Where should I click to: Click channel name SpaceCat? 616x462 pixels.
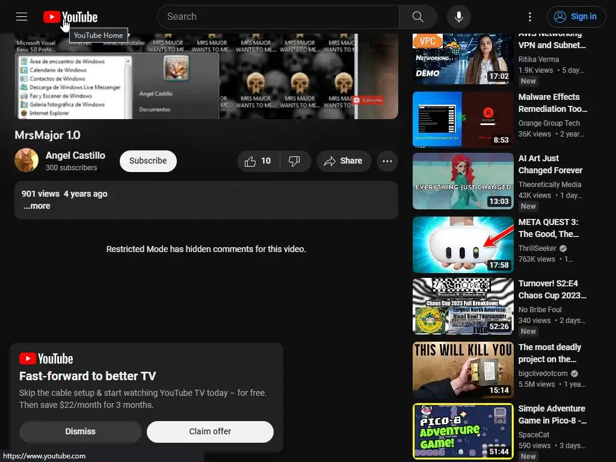pos(534,434)
